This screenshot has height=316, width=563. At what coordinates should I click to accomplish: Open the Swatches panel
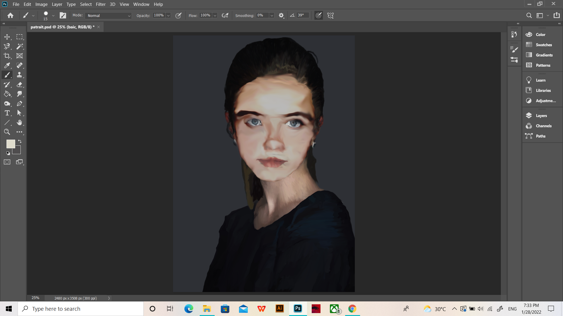(x=543, y=45)
